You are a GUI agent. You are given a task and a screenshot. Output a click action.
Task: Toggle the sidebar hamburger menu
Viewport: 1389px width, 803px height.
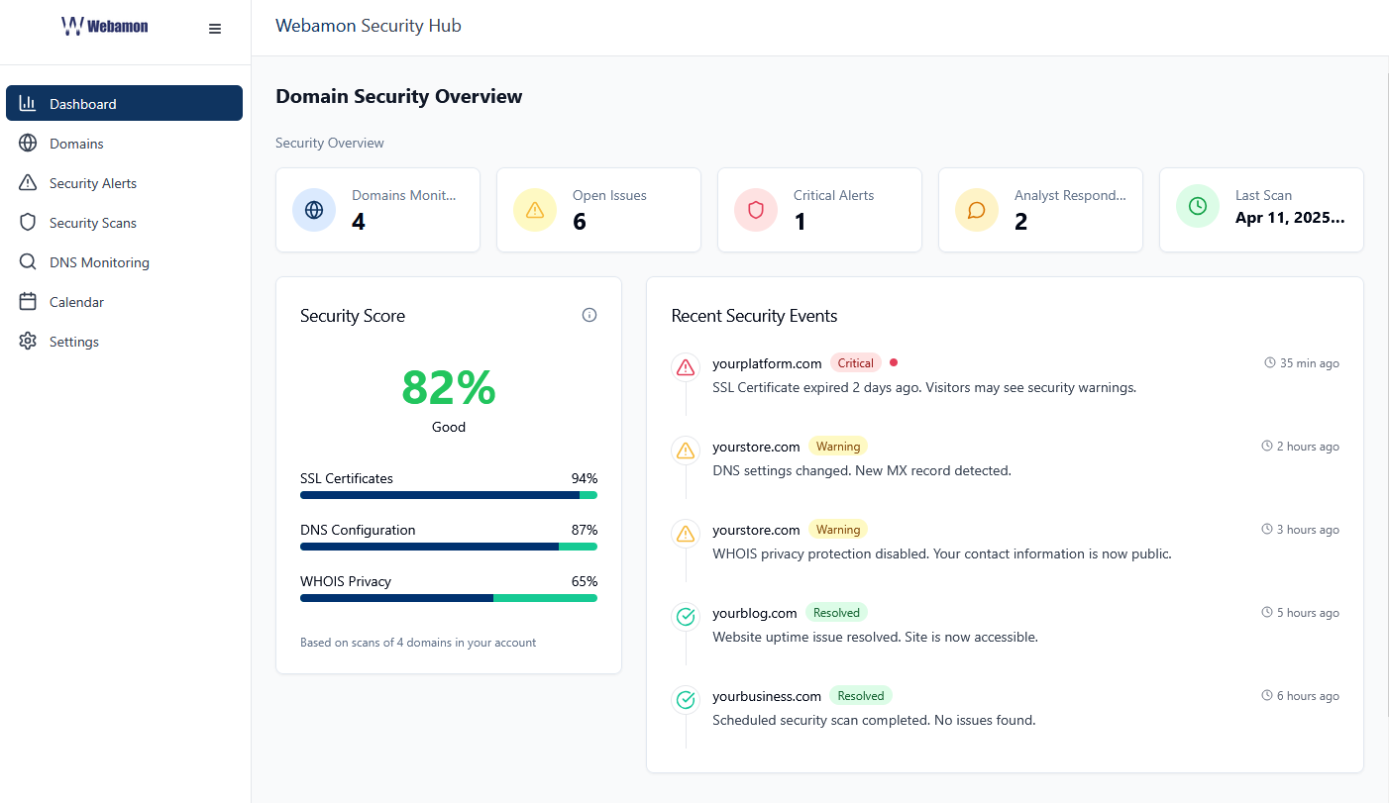click(x=215, y=29)
